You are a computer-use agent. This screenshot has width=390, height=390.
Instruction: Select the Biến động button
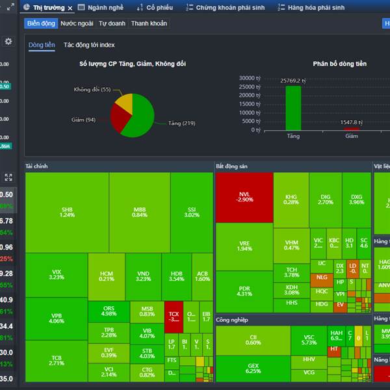(41, 23)
